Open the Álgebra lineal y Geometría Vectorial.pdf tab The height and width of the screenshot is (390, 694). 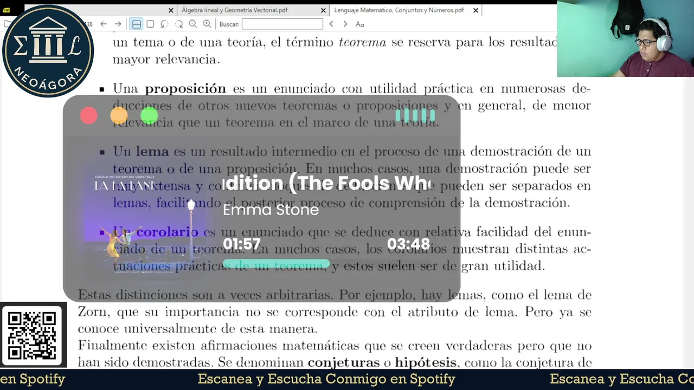pos(235,10)
